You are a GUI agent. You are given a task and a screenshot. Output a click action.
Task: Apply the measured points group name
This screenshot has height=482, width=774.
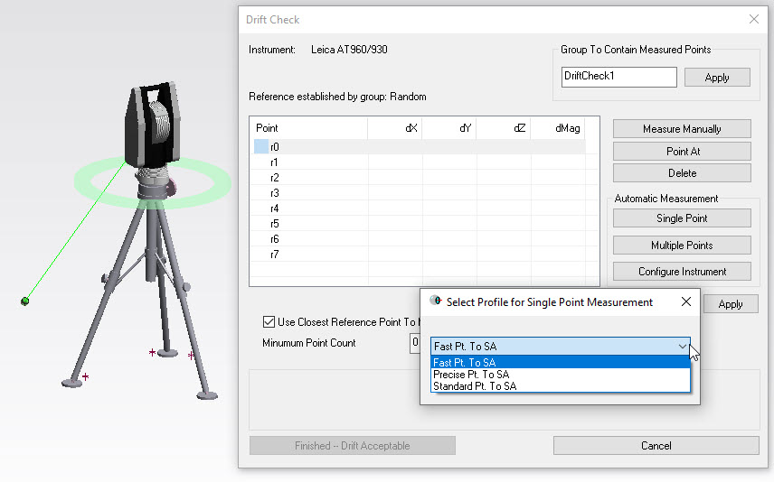coord(716,78)
